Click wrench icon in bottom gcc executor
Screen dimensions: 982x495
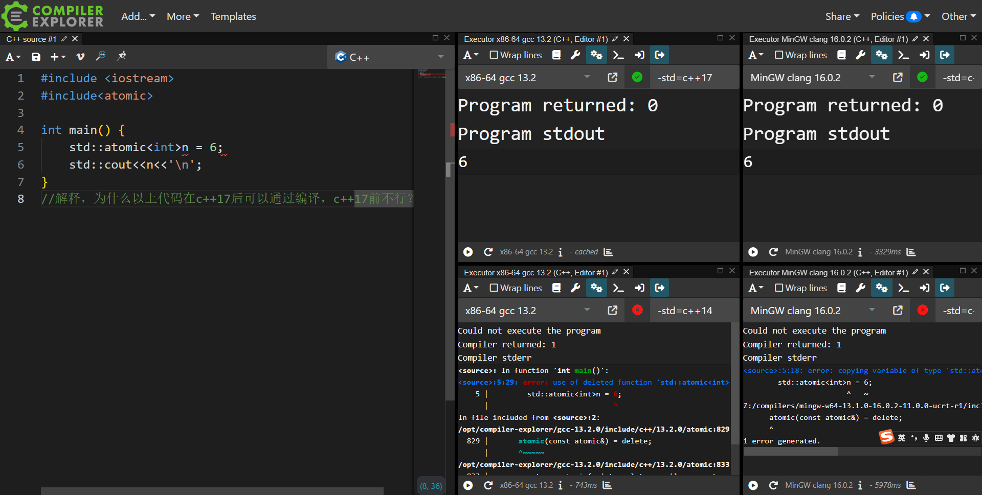[575, 288]
